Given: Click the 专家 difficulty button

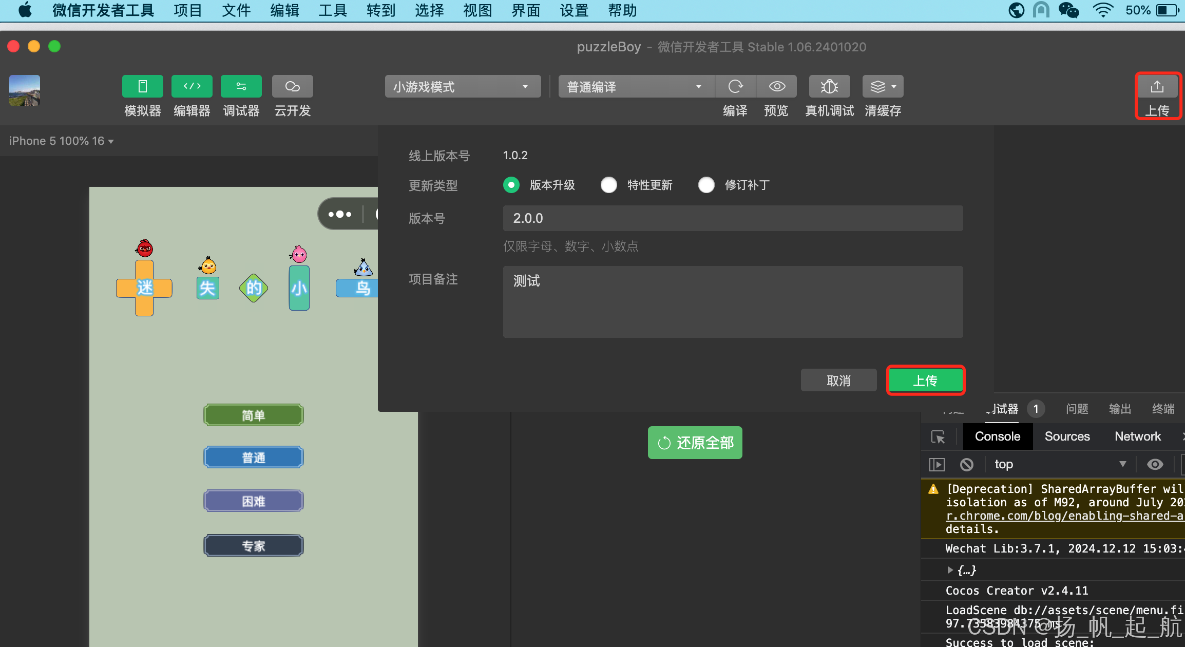Looking at the screenshot, I should click(x=254, y=546).
